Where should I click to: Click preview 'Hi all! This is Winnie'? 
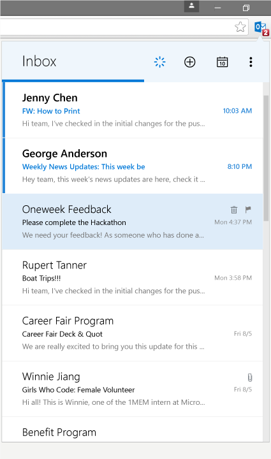point(114,402)
